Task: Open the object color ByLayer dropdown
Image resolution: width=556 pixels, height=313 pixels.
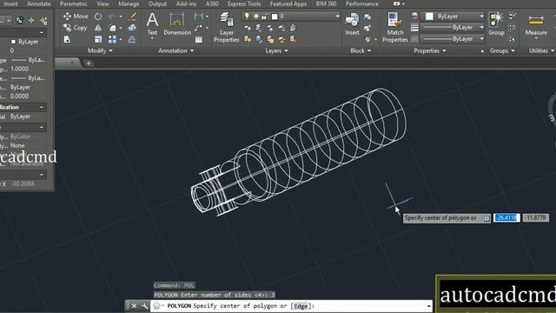Action: (x=481, y=17)
